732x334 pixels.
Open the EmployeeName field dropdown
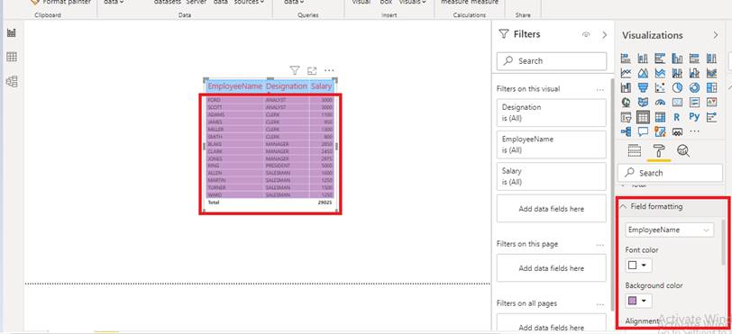[670, 230]
